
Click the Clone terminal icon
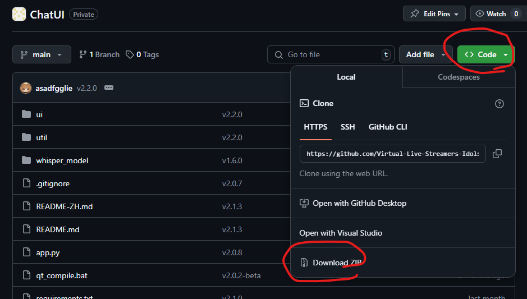point(304,103)
